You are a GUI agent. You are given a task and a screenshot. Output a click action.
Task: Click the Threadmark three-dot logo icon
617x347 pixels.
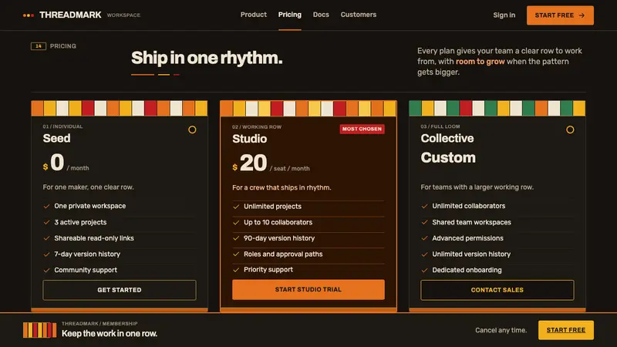(x=29, y=15)
